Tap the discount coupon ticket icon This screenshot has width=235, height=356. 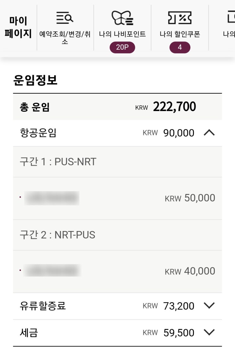point(180,18)
